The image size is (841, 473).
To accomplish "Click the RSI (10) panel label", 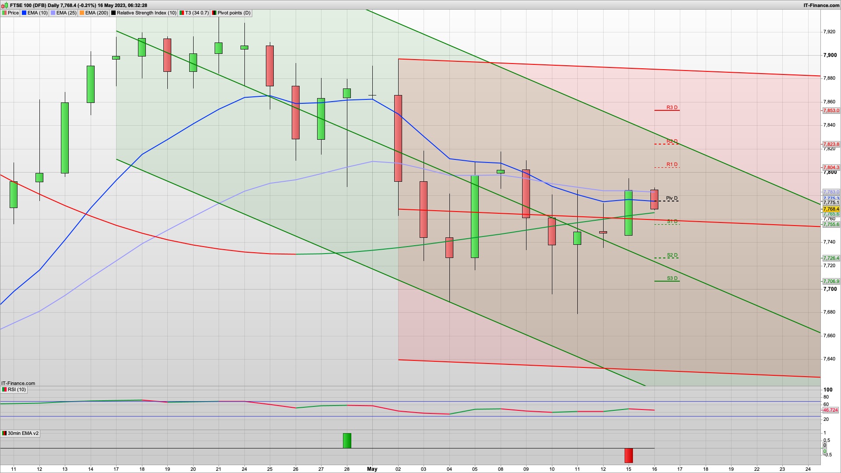I will pos(17,390).
